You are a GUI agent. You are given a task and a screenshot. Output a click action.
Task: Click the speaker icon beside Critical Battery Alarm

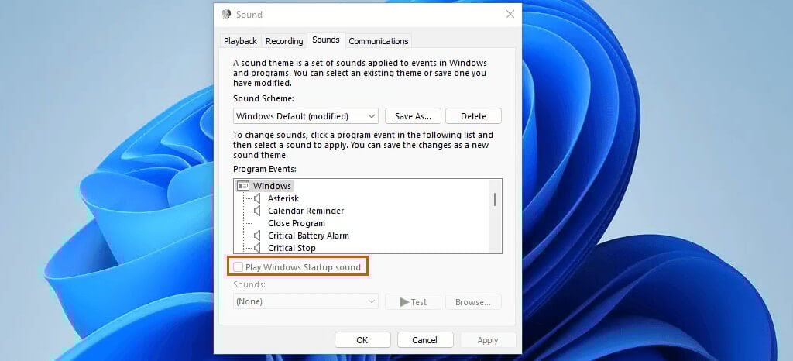click(x=257, y=236)
